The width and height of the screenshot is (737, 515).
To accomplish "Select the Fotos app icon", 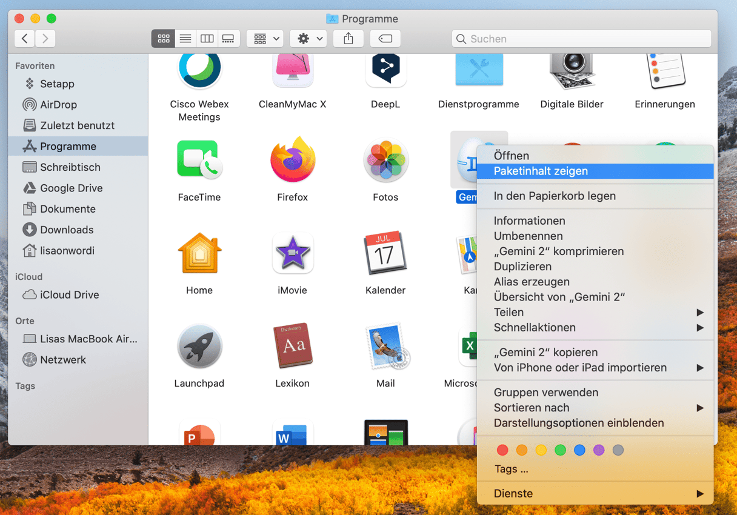I will 385,161.
